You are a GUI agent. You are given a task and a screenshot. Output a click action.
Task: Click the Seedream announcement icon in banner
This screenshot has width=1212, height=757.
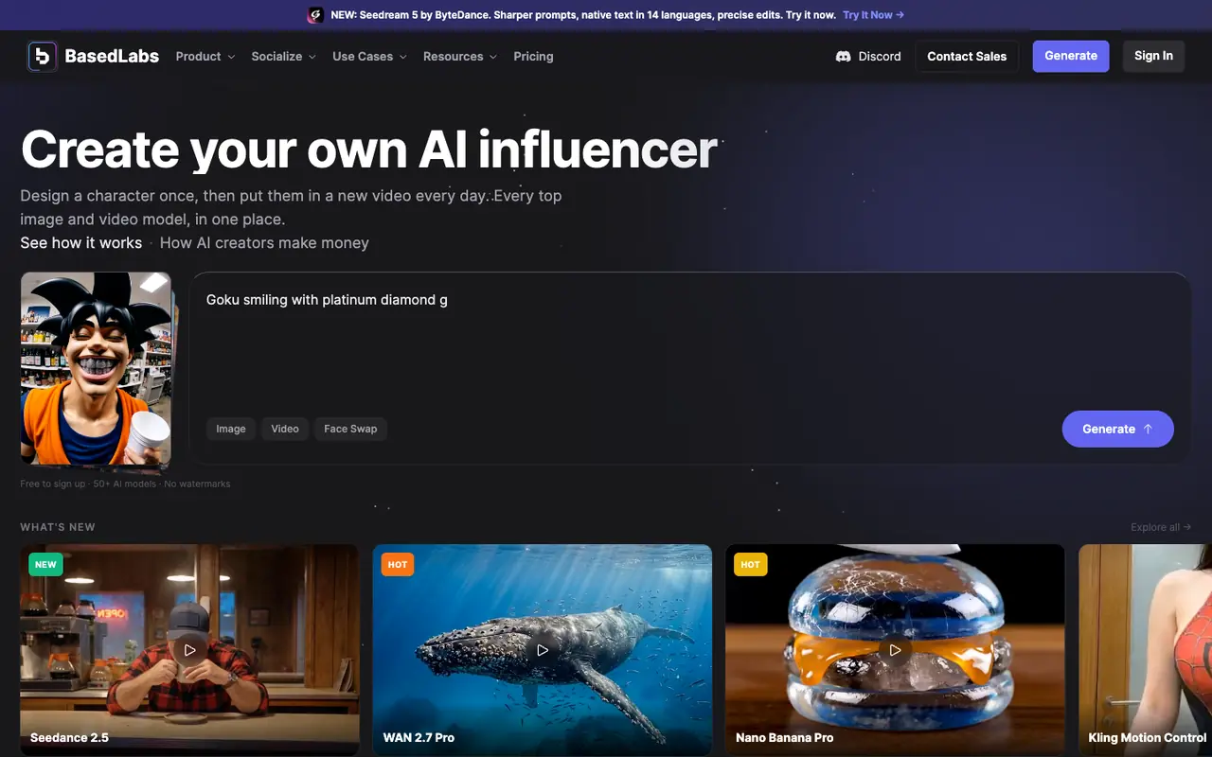pyautogui.click(x=316, y=15)
